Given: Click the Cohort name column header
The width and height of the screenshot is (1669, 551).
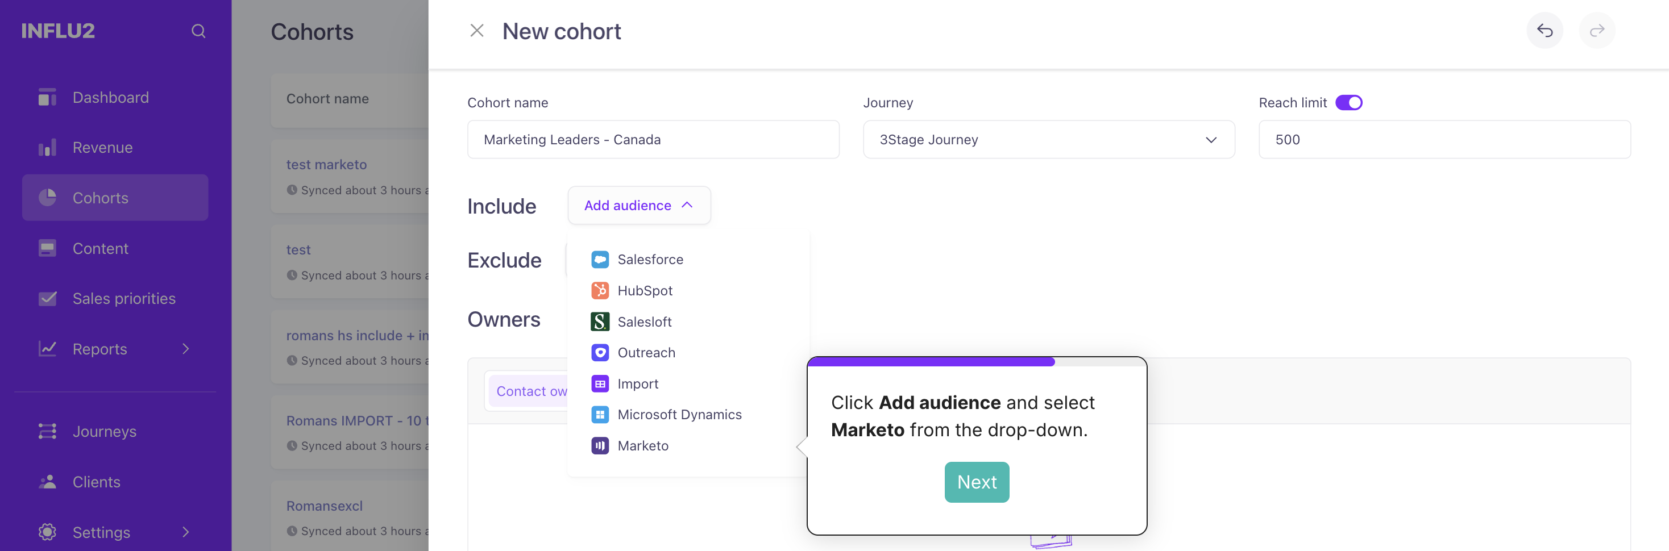Looking at the screenshot, I should point(328,98).
